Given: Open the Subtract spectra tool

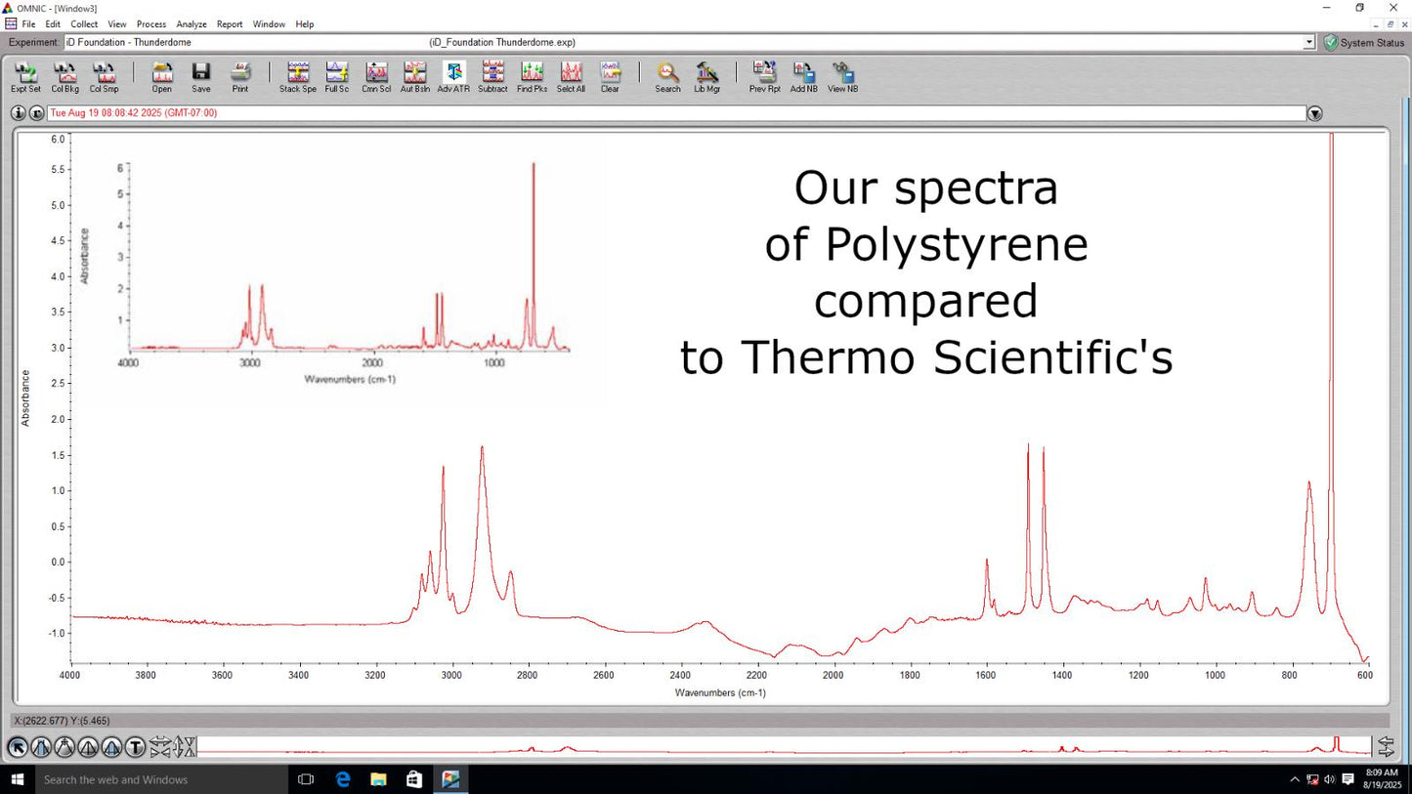Looking at the screenshot, I should coord(492,77).
